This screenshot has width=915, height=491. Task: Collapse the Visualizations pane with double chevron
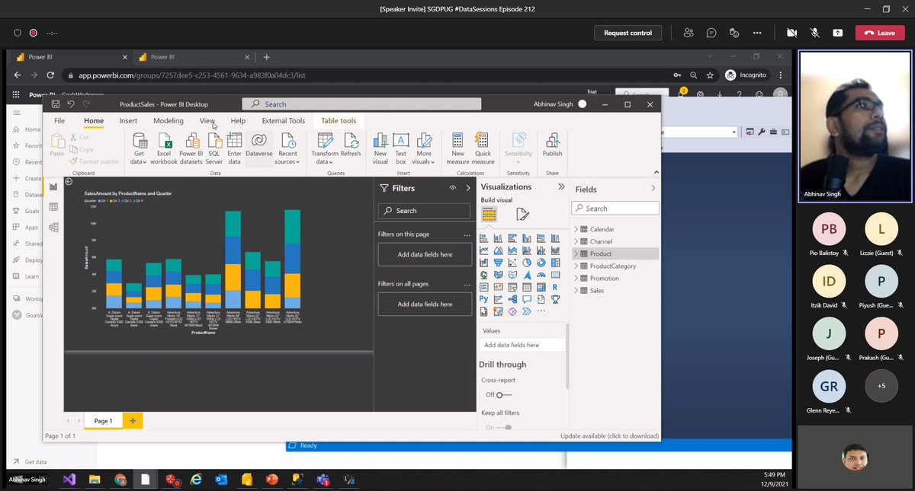coord(562,187)
